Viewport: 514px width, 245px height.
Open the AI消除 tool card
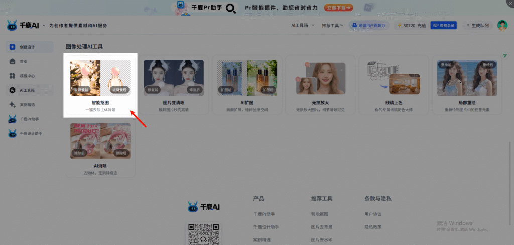coord(100,148)
